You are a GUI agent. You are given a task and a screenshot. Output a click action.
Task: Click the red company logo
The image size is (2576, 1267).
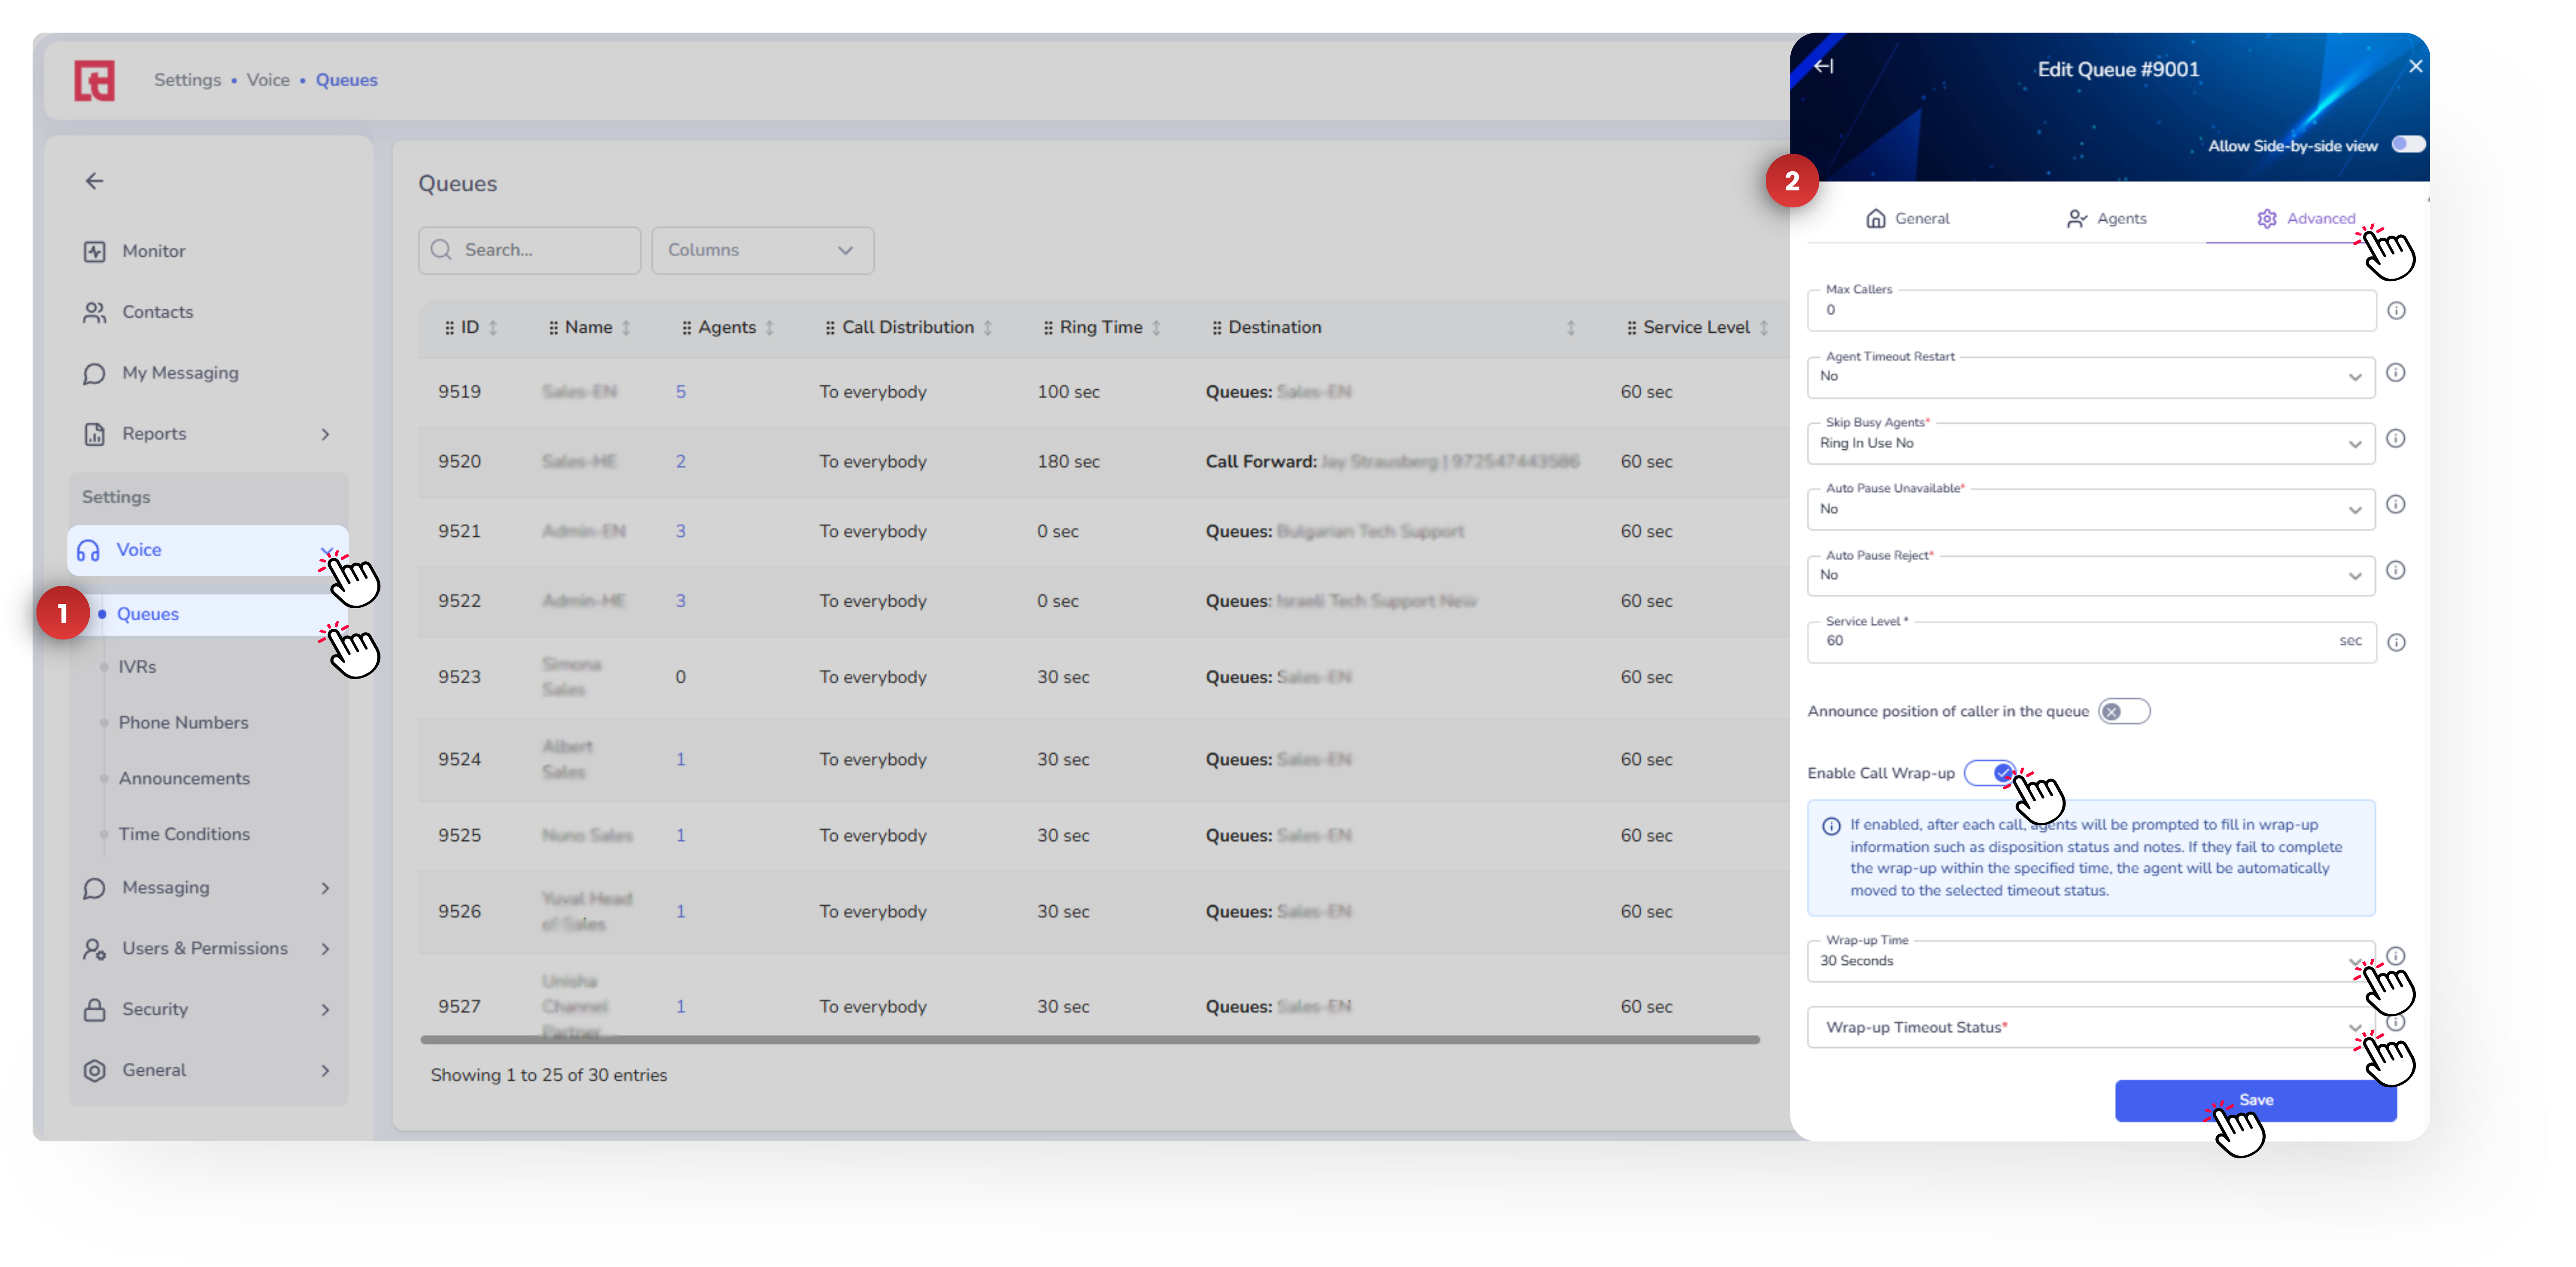pos(95,80)
